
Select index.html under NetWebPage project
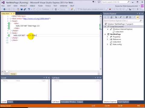(117, 42)
